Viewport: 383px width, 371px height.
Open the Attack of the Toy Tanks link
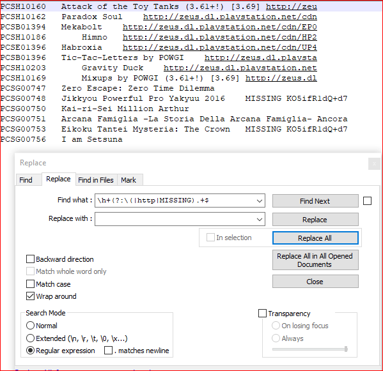292,6
